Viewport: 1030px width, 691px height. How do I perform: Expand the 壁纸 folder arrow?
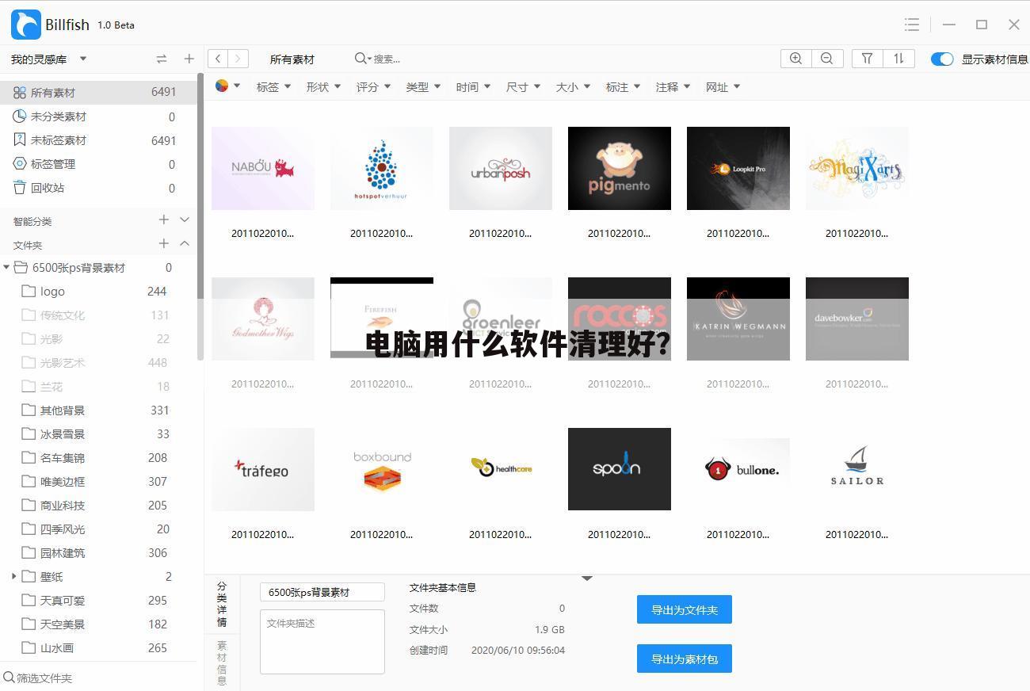[x=14, y=576]
